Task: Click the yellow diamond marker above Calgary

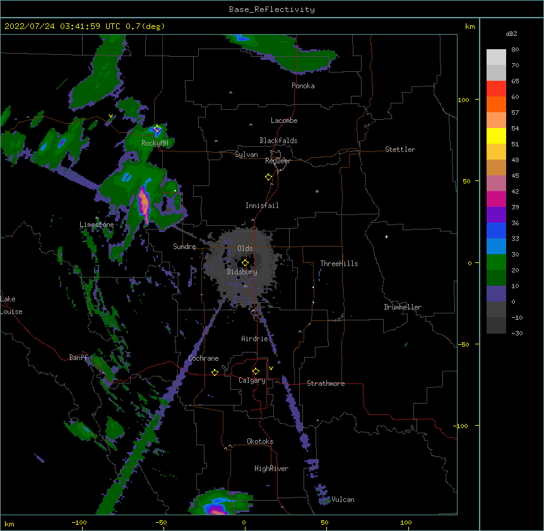Action: click(256, 371)
